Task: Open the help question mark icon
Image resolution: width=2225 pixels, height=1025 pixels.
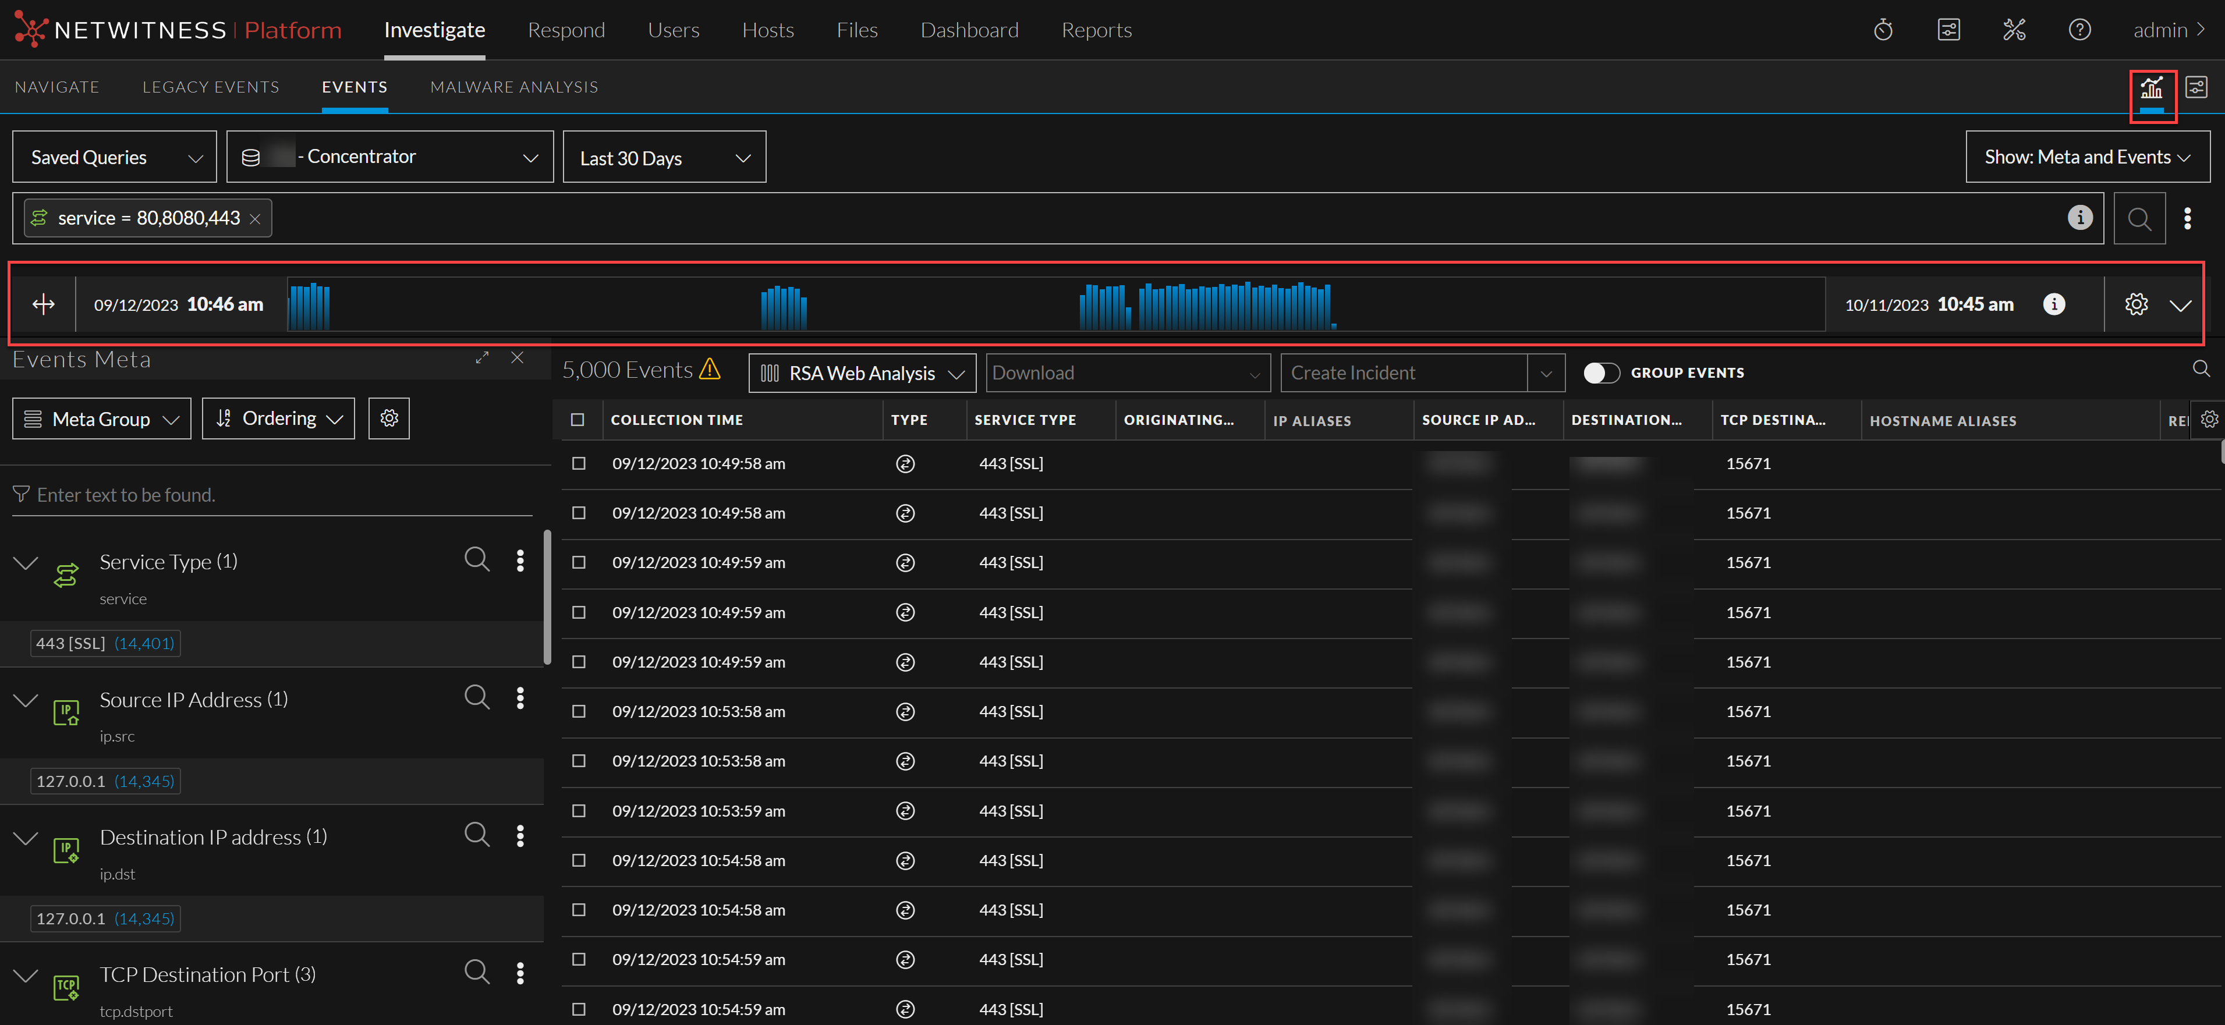Action: (2079, 30)
